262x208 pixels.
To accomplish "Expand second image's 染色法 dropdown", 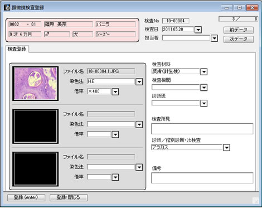I will click(139, 124).
